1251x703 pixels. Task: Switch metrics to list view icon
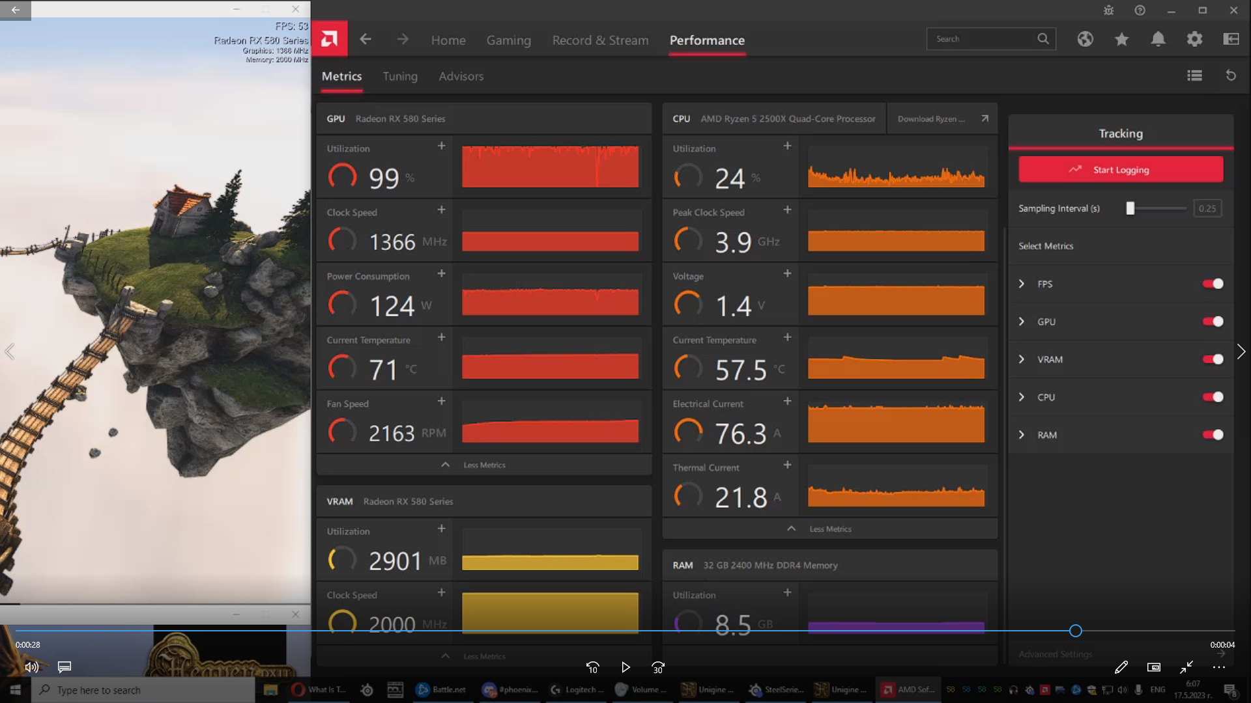(x=1194, y=76)
